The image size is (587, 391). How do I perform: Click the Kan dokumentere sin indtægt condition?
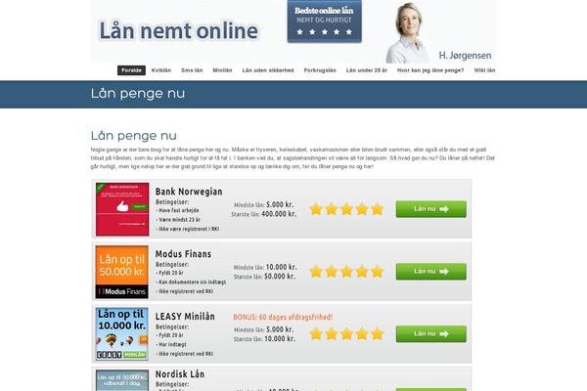(x=192, y=282)
